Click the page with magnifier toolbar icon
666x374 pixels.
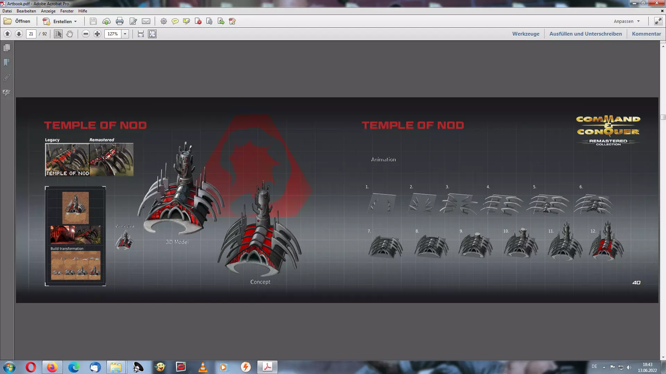pyautogui.click(x=210, y=21)
